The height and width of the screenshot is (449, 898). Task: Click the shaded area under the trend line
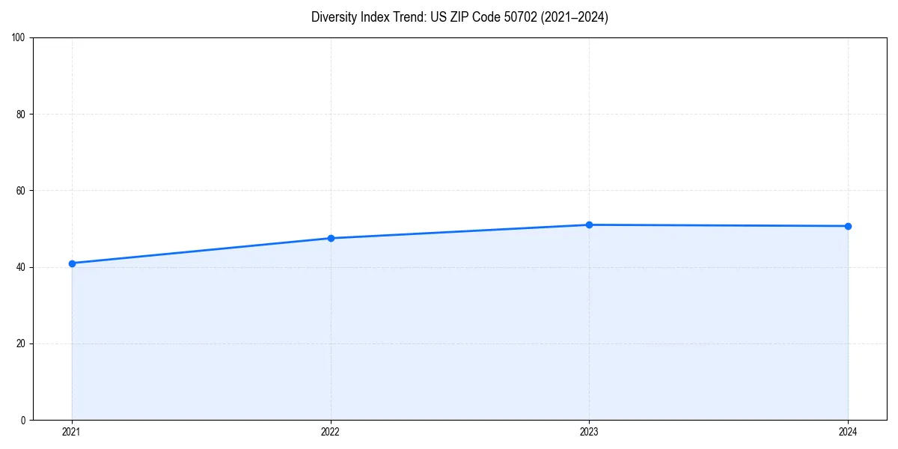(x=449, y=337)
